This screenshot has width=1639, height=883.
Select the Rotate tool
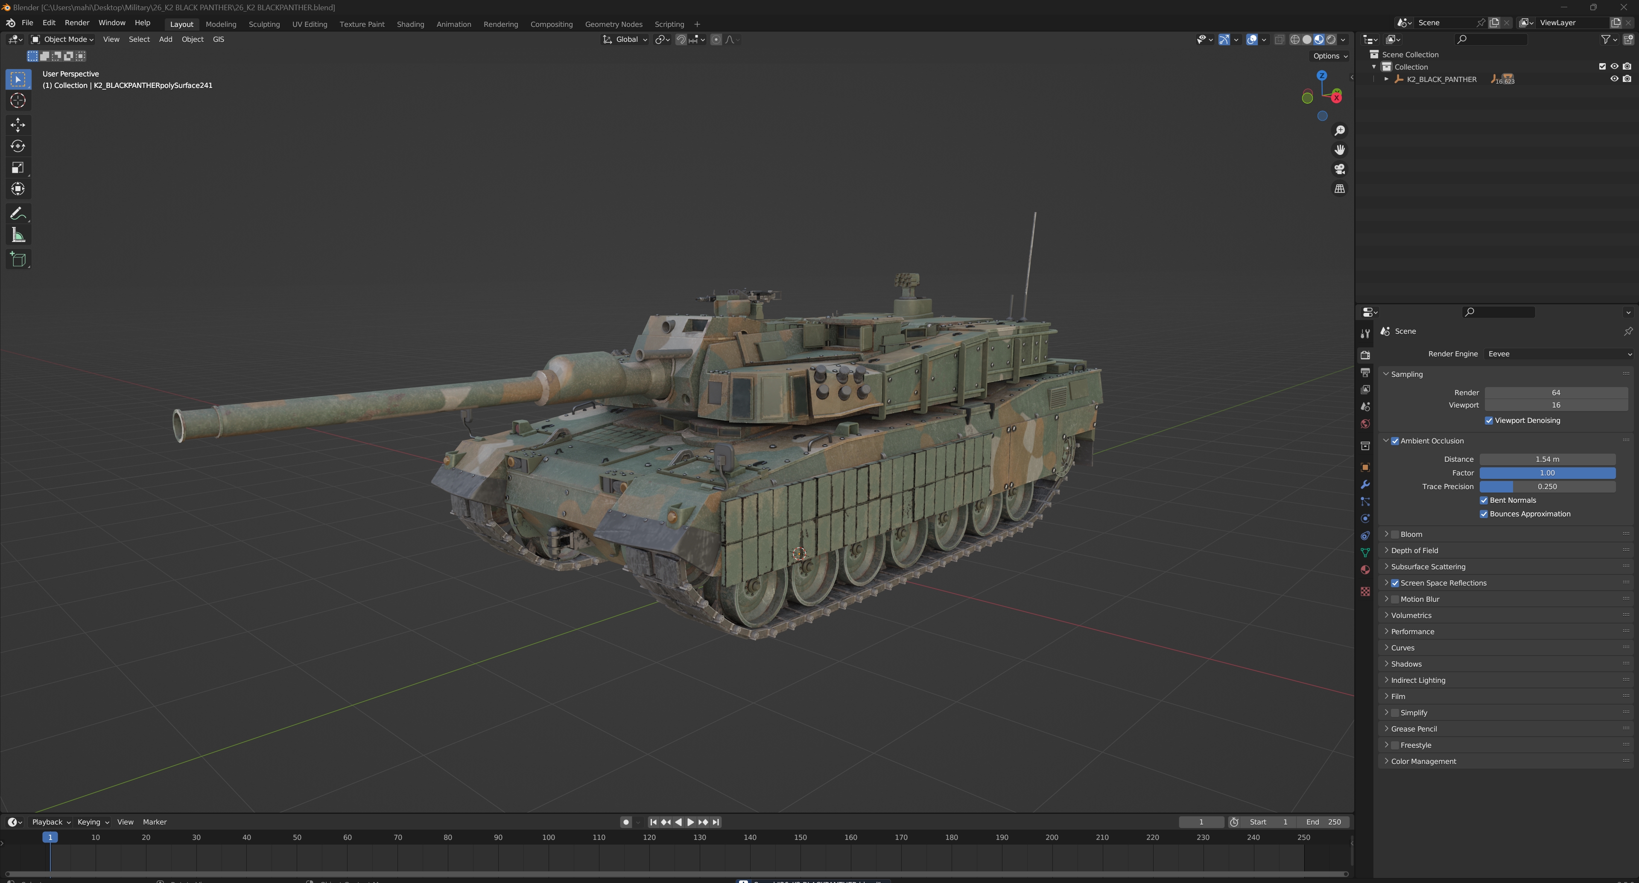(18, 146)
